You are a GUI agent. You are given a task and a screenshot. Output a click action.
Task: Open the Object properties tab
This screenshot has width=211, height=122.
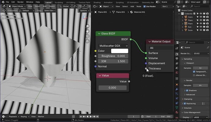tap(177, 85)
